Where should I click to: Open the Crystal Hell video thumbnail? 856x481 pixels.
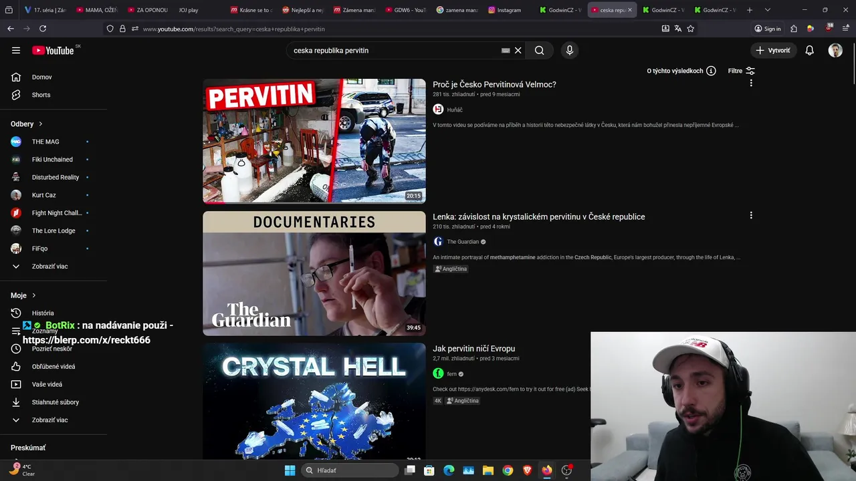314,402
